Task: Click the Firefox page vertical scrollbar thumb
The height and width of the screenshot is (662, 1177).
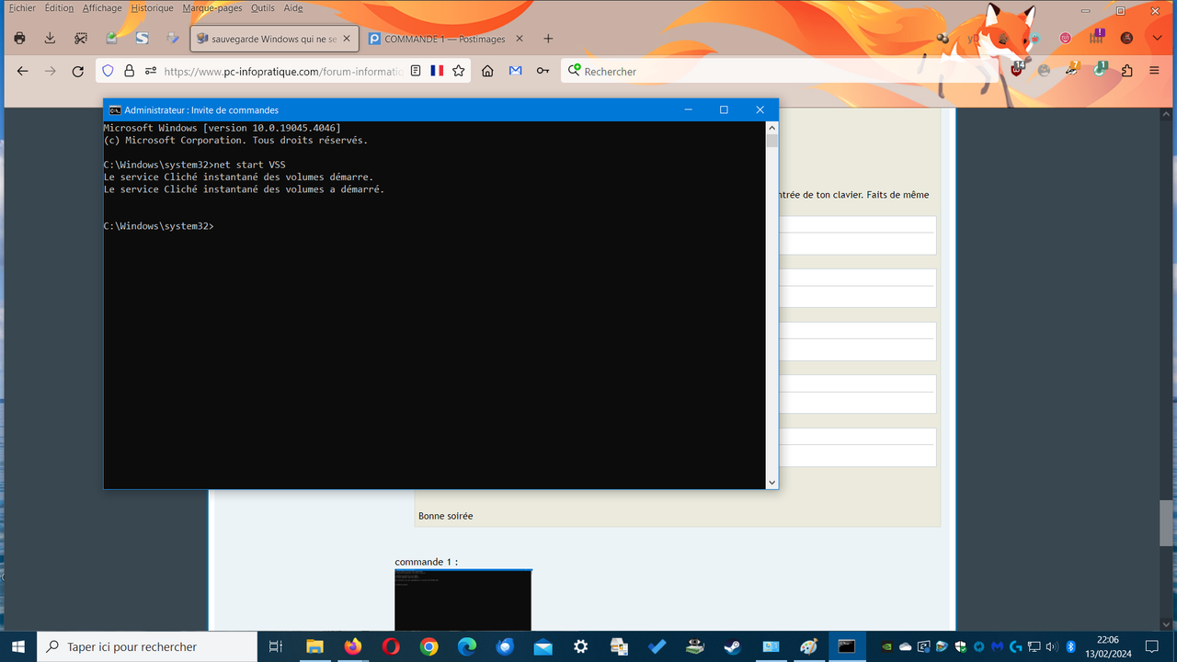Action: 1167,522
